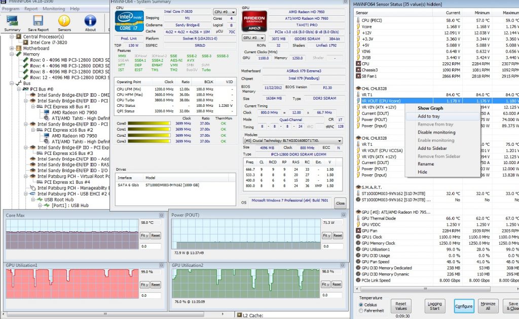The width and height of the screenshot is (519, 319).
Task: Click the Memory module tree icon
Action: (19, 54)
